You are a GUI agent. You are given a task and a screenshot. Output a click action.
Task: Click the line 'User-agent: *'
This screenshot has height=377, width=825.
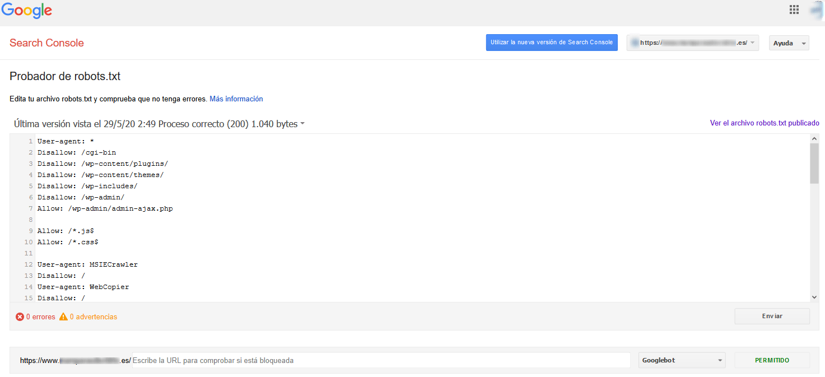coord(66,141)
